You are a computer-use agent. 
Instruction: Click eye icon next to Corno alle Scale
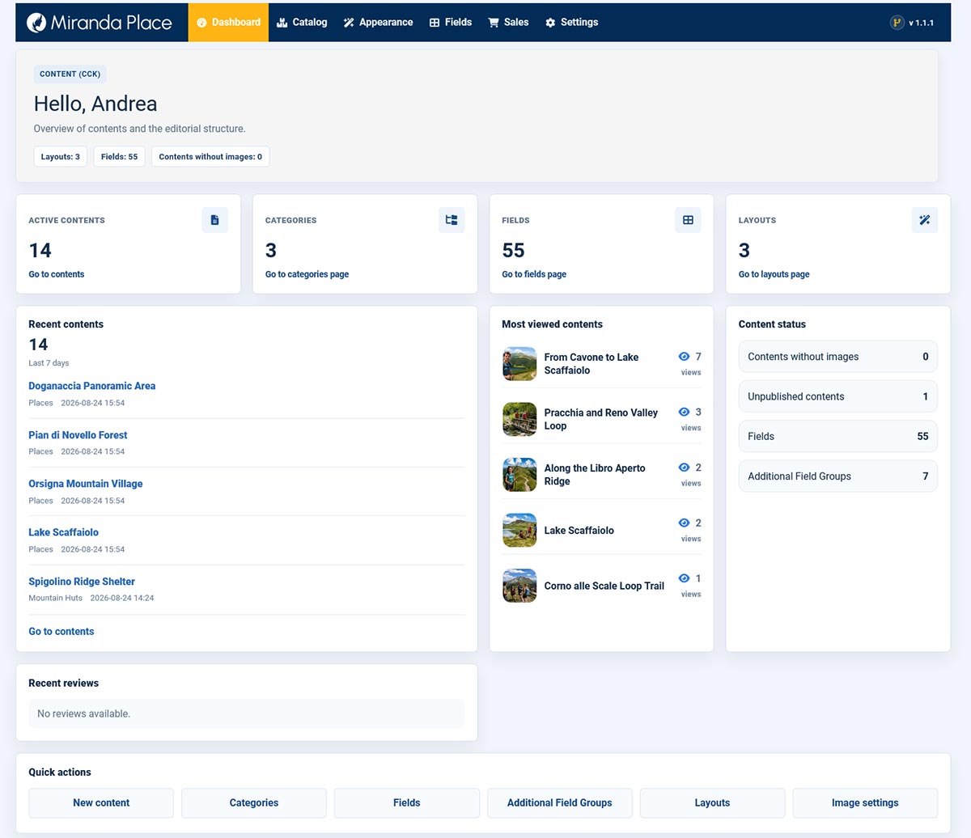[685, 578]
